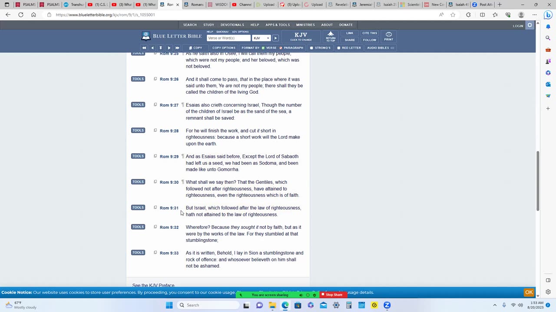The width and height of the screenshot is (556, 312).
Task: Focus the Verse or Word(s) search field
Action: point(228,38)
